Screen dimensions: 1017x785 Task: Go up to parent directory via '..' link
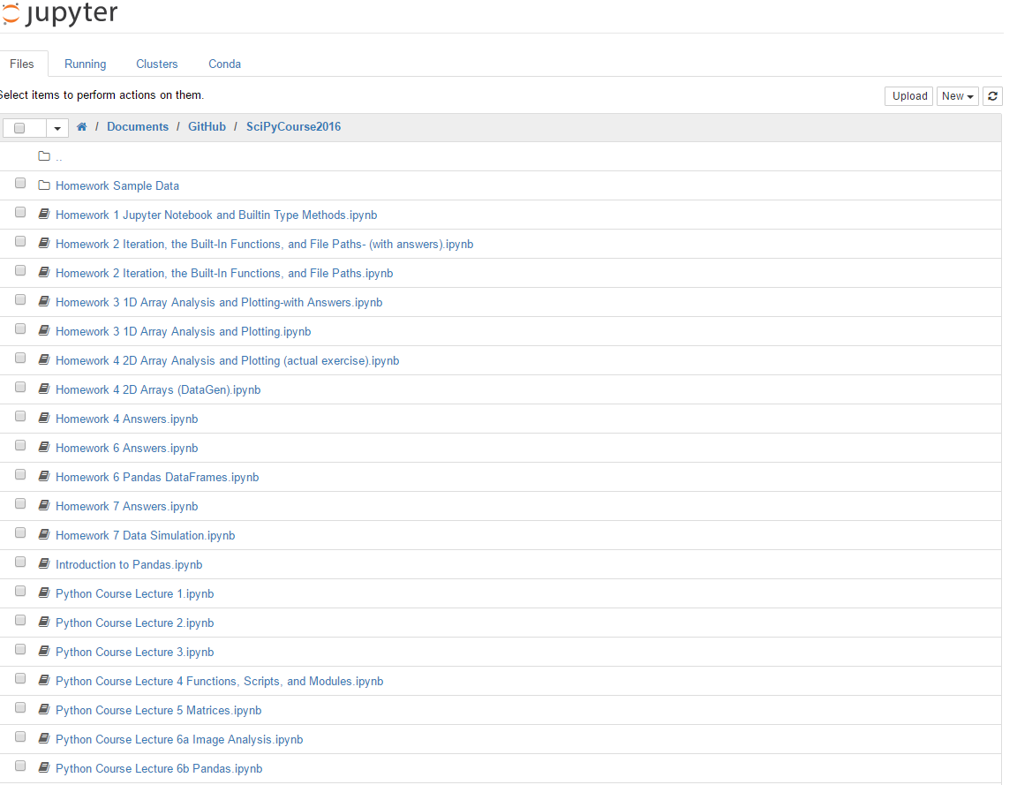tap(59, 157)
